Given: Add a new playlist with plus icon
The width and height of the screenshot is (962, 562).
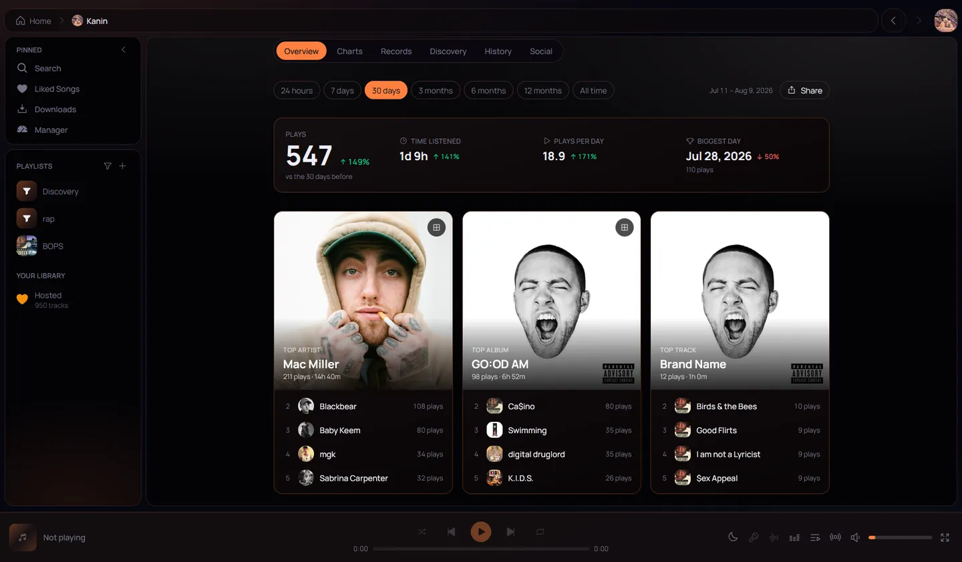Looking at the screenshot, I should [x=122, y=166].
